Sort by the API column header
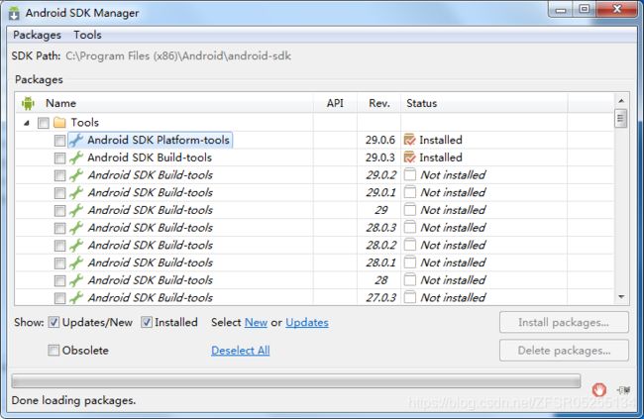 [335, 103]
